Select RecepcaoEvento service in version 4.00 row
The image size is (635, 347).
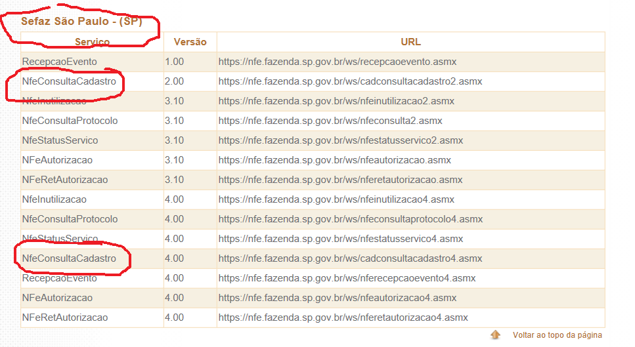click(60, 278)
